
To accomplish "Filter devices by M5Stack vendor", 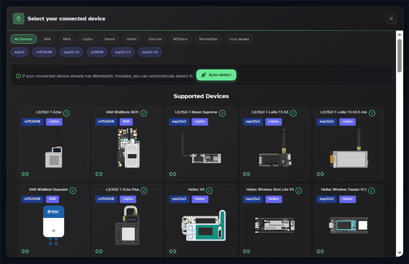I will click(x=180, y=39).
